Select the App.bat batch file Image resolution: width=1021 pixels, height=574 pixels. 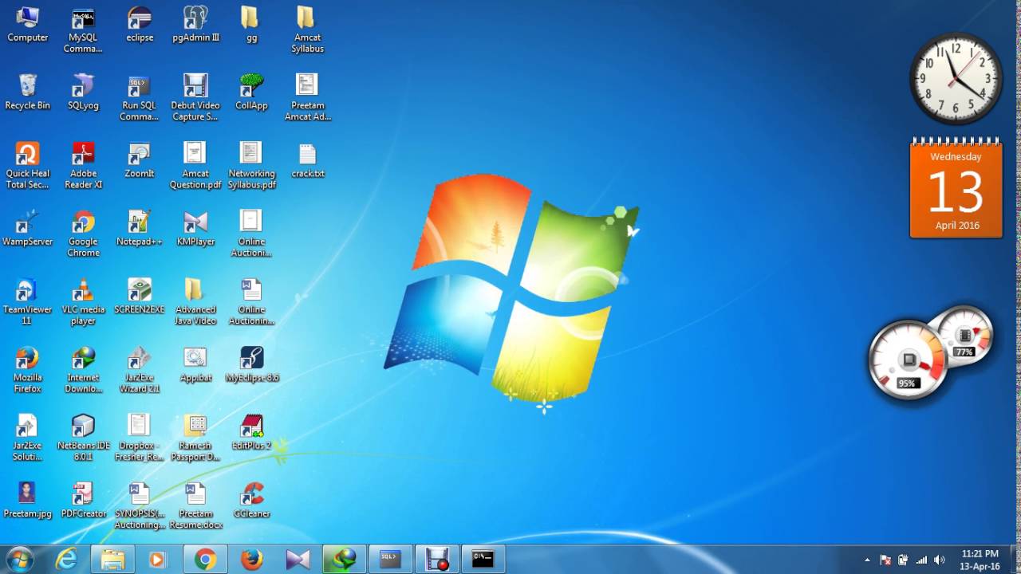coord(195,364)
